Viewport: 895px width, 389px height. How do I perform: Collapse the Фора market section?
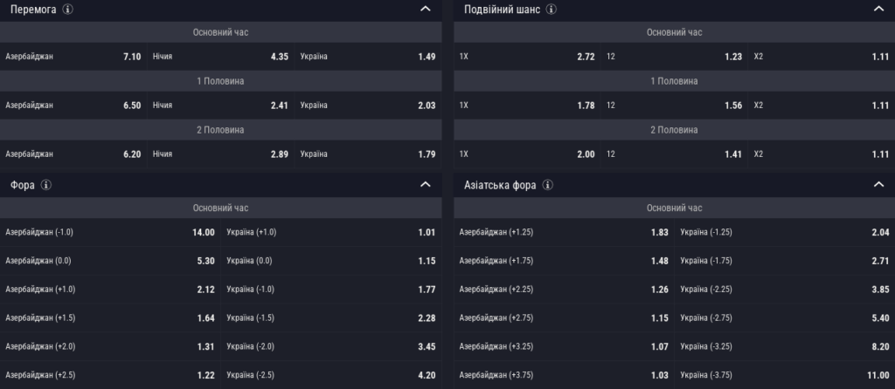click(426, 185)
